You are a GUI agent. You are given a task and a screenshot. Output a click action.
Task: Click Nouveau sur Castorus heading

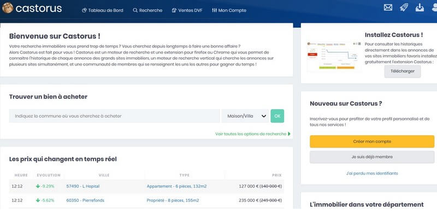point(346,104)
